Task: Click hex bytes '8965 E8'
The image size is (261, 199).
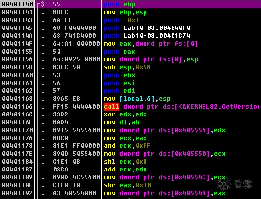Action: pos(66,99)
